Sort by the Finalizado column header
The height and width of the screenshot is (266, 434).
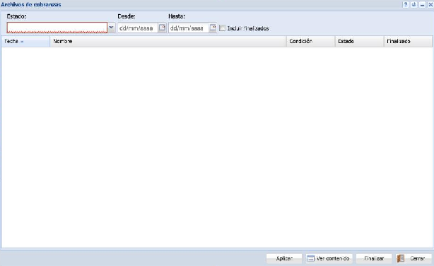click(408, 41)
